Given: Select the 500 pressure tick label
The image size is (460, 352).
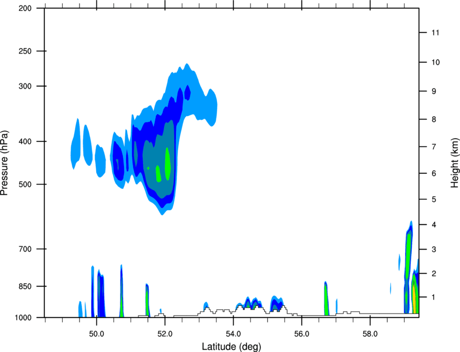Looking at the screenshot, I should (25, 184).
